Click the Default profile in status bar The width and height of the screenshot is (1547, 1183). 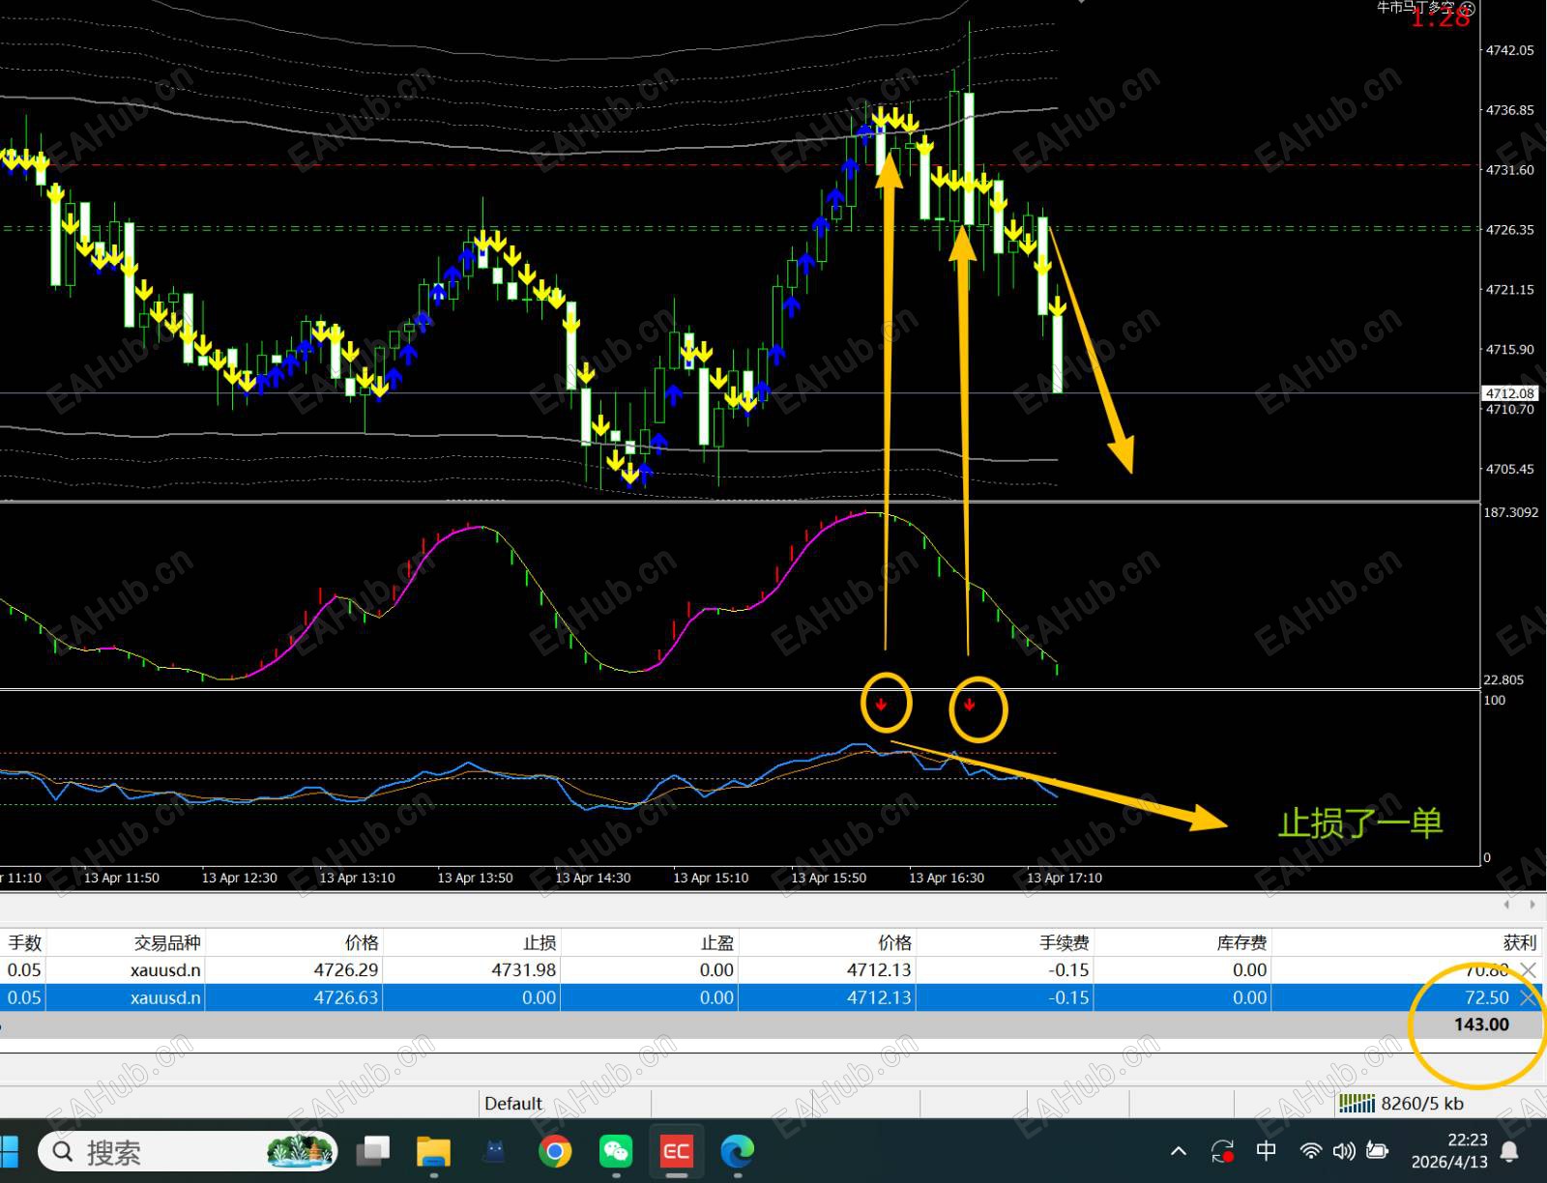pyautogui.click(x=513, y=1103)
